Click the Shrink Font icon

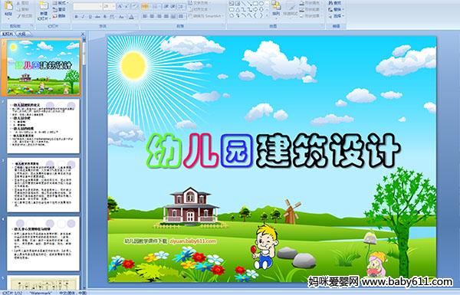coord(127,6)
